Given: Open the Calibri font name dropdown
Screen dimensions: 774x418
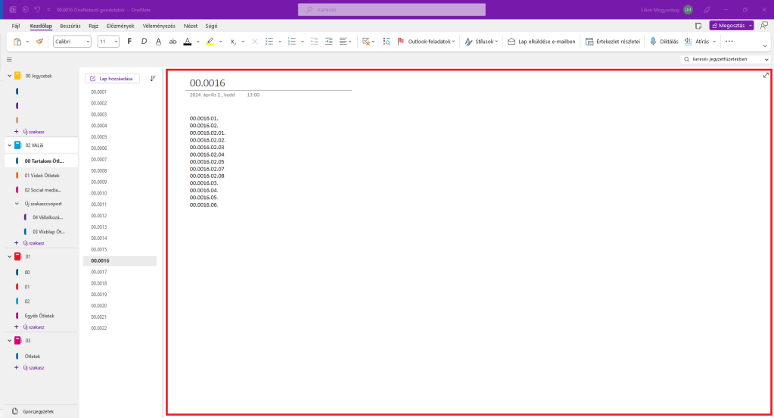Looking at the screenshot, I should [72, 42].
